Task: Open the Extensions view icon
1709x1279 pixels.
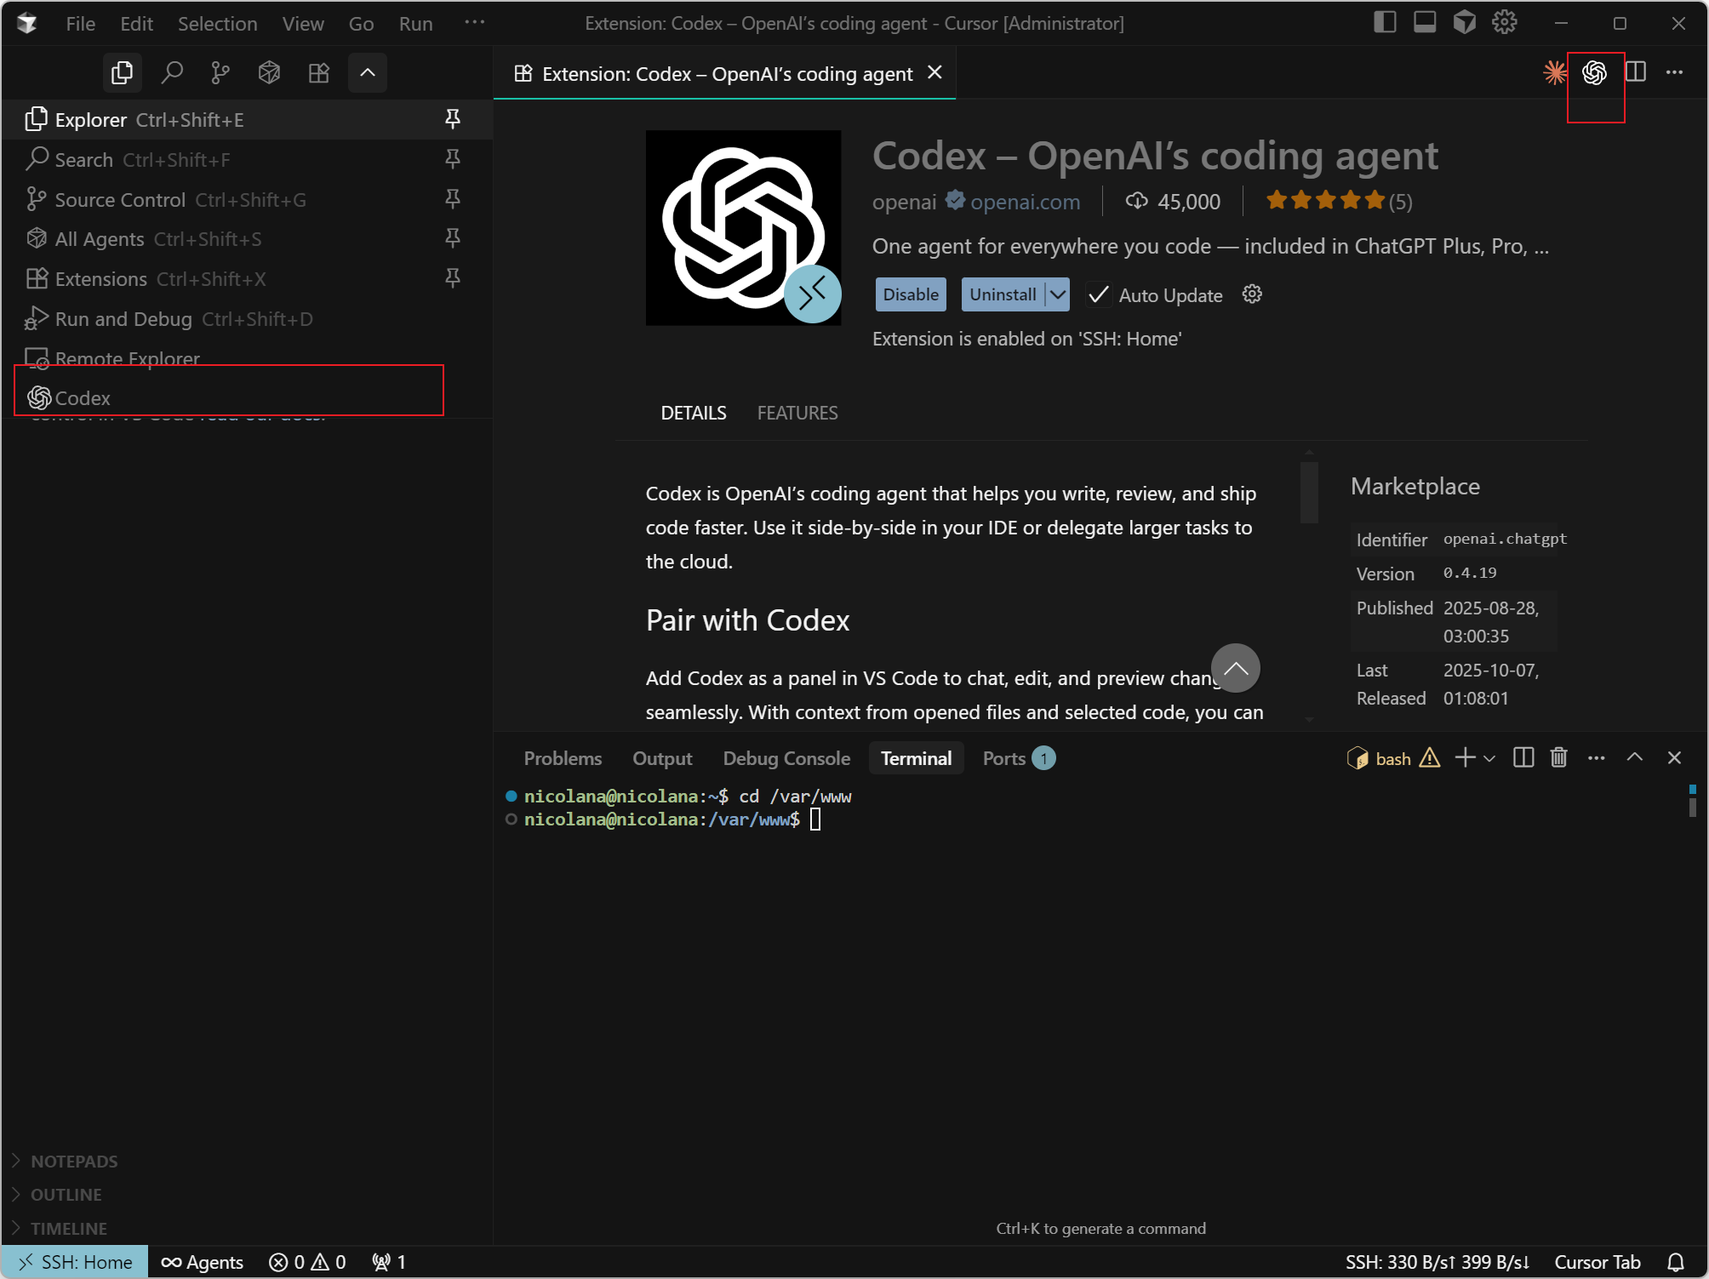Action: pos(318,72)
